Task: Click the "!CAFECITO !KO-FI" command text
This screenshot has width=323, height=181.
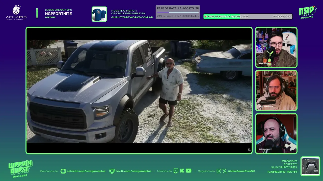Action: click(x=282, y=172)
